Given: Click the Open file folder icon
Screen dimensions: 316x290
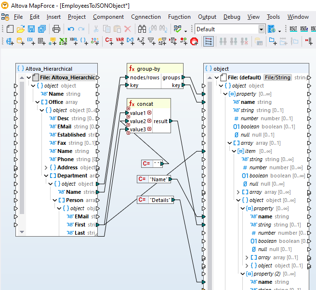Looking at the screenshot, I should pyautogui.click(x=21, y=29).
